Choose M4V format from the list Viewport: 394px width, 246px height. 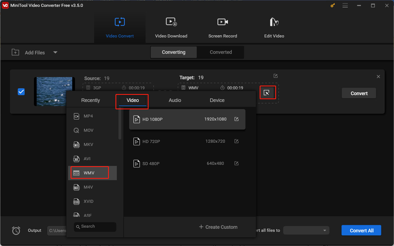[92, 187]
